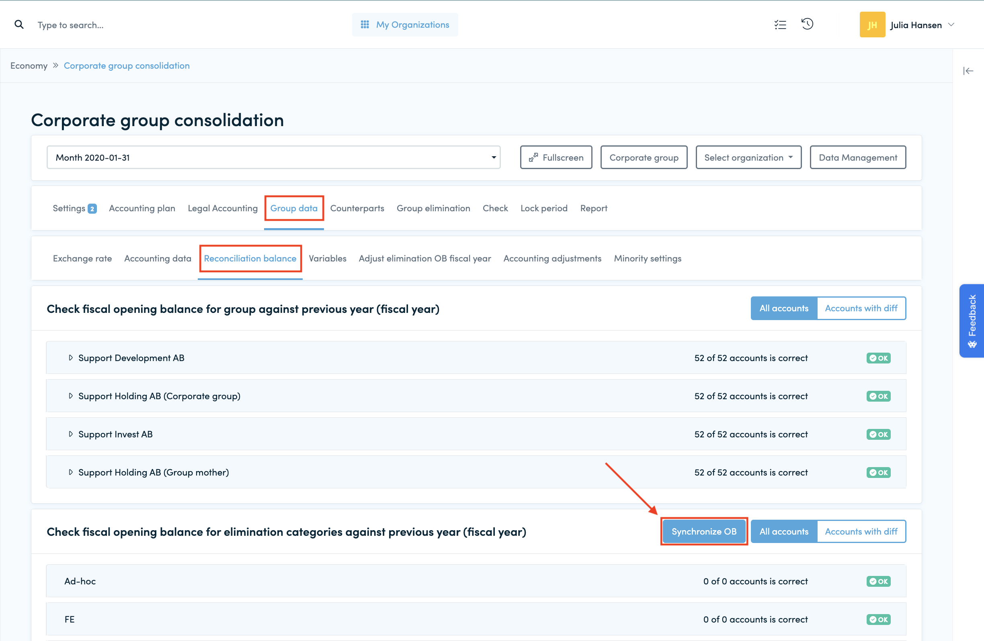Screen dimensions: 984x641
Task: Switch to the Legal Accounting tab
Action: [x=222, y=208]
